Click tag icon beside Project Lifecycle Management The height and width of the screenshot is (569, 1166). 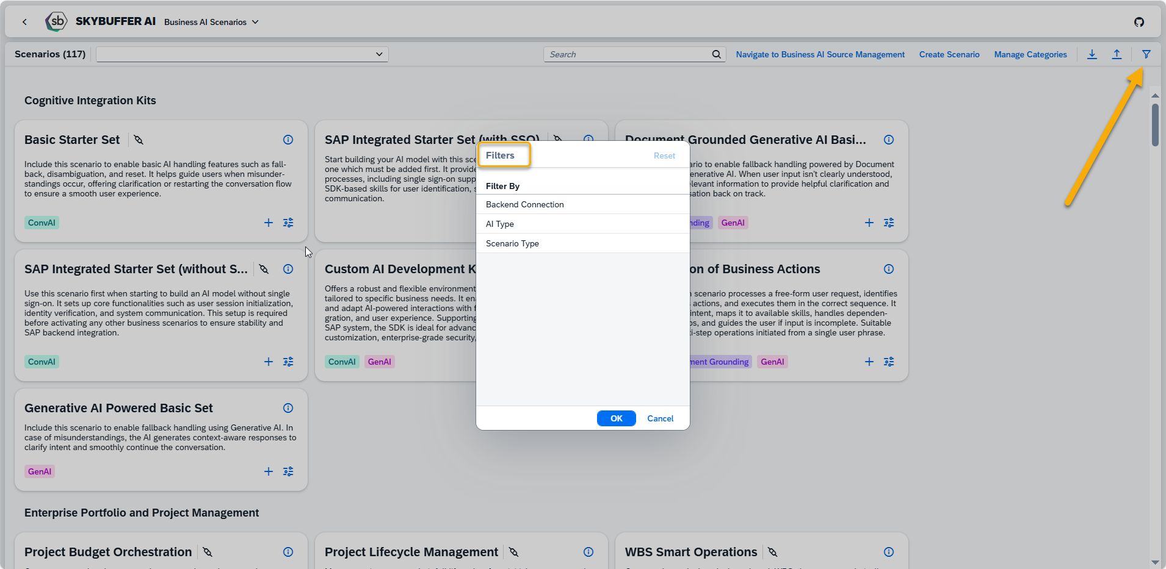tap(514, 552)
